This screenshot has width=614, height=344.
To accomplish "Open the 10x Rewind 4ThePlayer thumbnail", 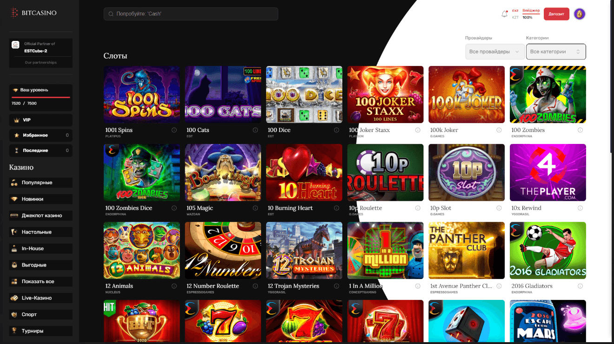I will point(548,172).
